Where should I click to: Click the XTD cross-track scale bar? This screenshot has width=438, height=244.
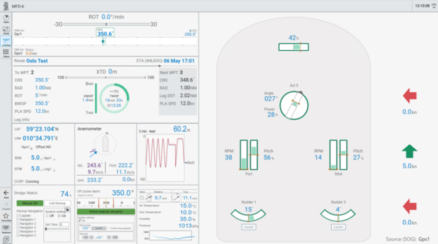106,77
